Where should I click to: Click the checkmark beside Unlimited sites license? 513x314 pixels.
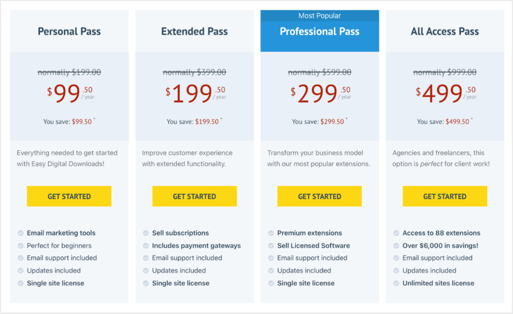[x=396, y=283]
